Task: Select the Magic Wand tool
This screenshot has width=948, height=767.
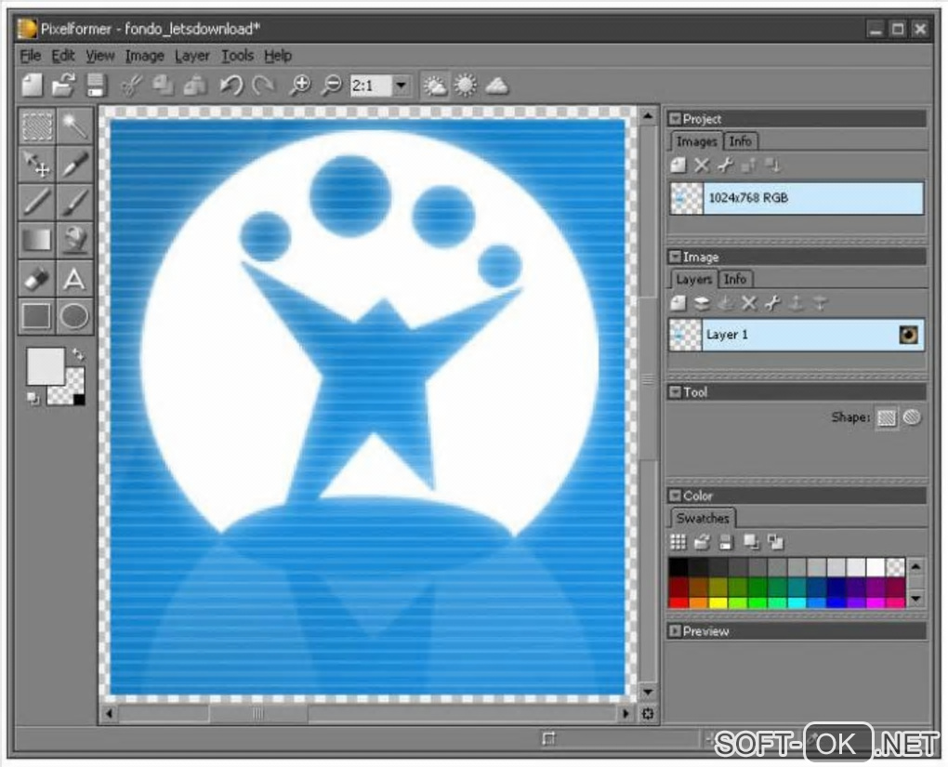Action: 75,126
